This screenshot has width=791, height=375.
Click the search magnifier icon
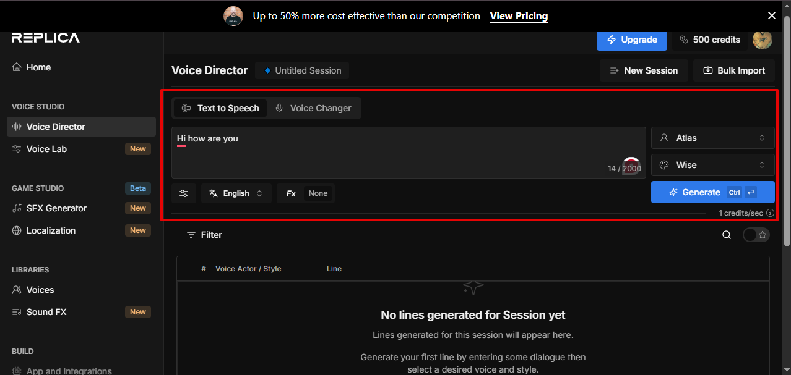(727, 235)
